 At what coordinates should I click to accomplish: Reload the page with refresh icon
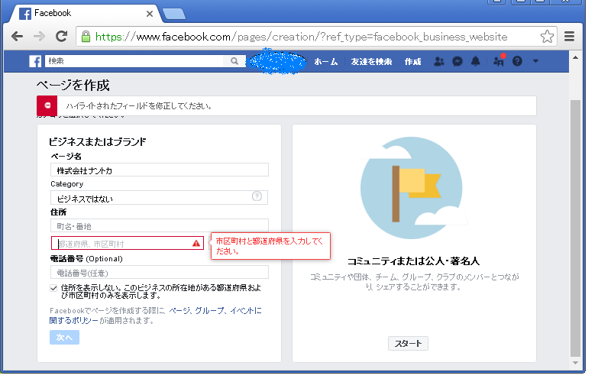click(x=61, y=36)
